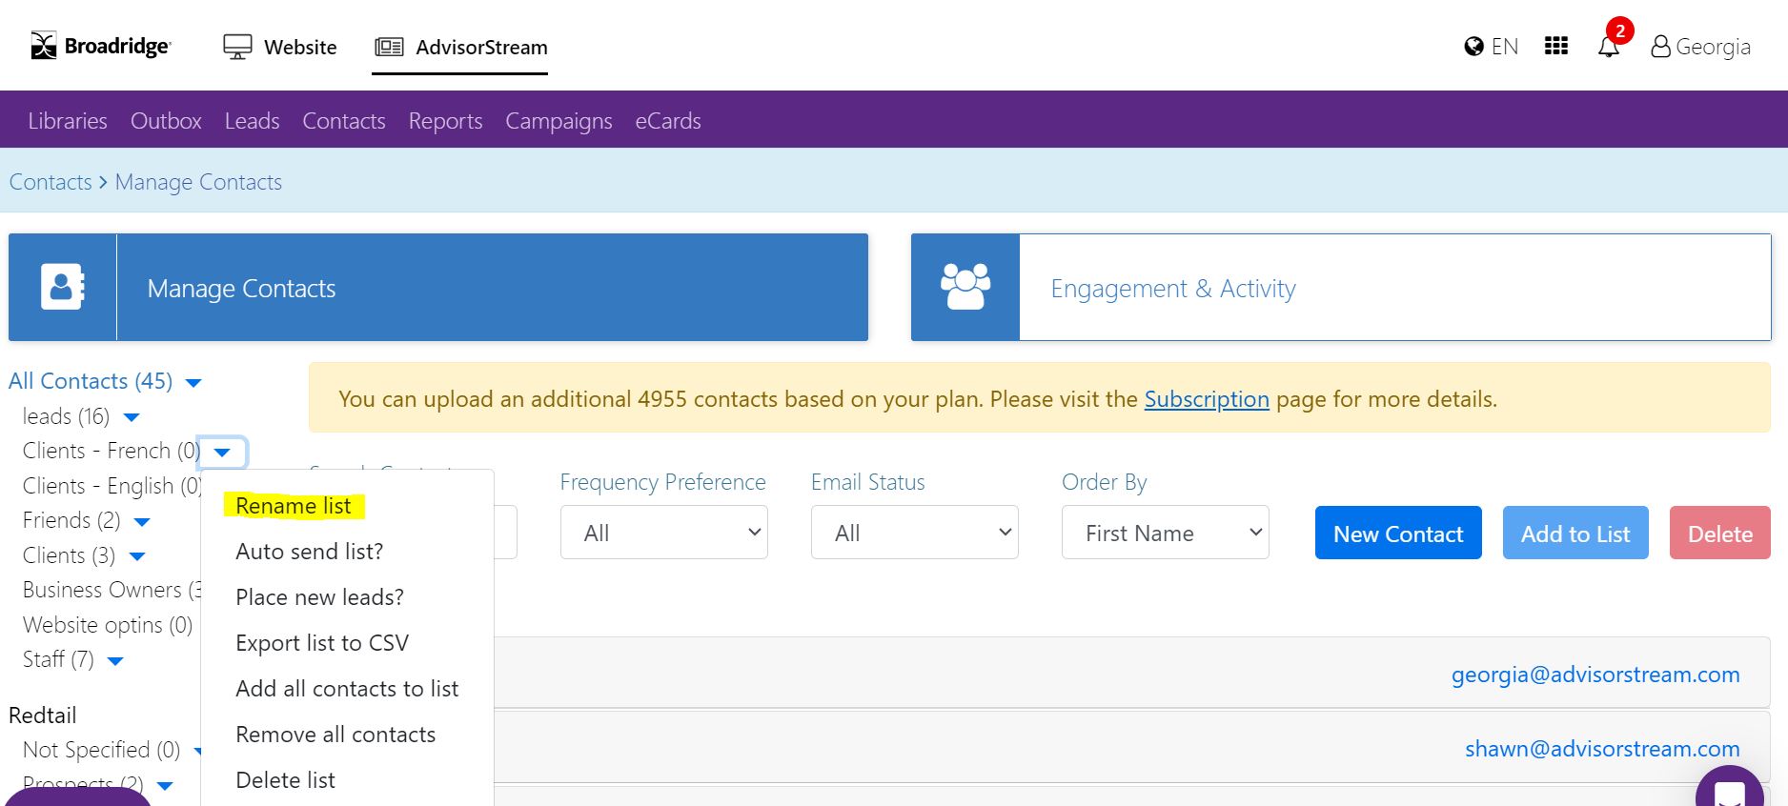Click the Georgia user profile icon
Viewport: 1788px width, 806px height.
pyautogui.click(x=1660, y=47)
